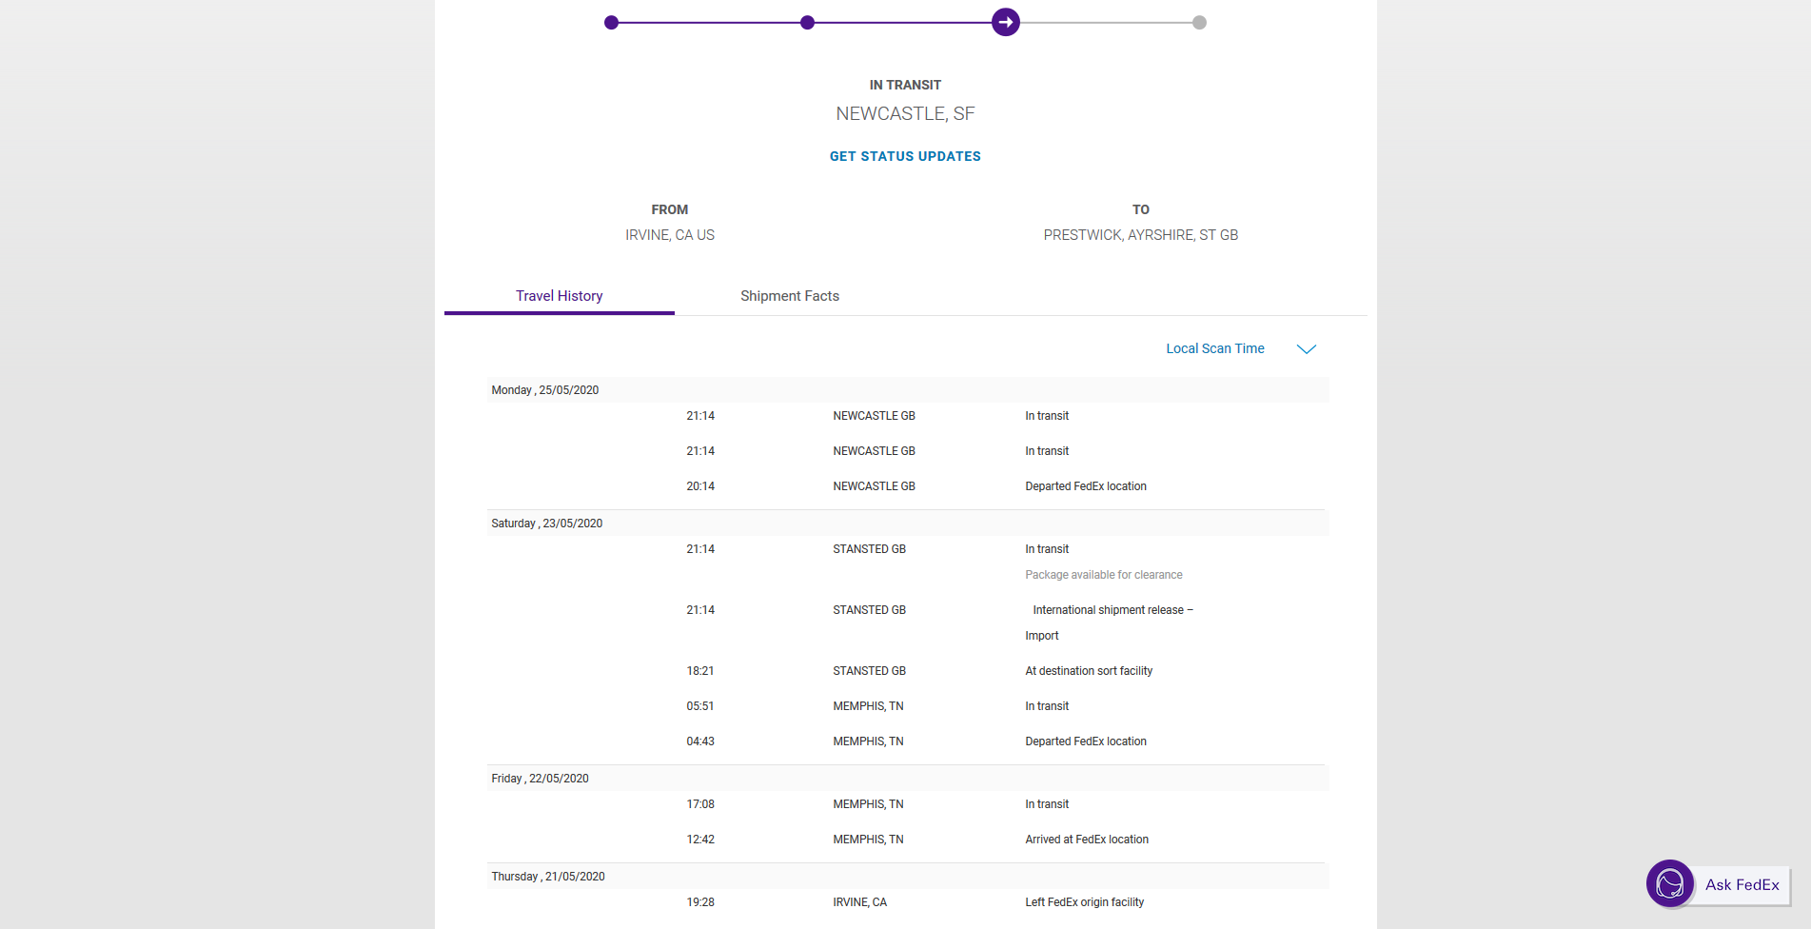Click 'In transit' status at 17:08 Memphis
Viewport: 1811px width, 929px height.
[1047, 804]
